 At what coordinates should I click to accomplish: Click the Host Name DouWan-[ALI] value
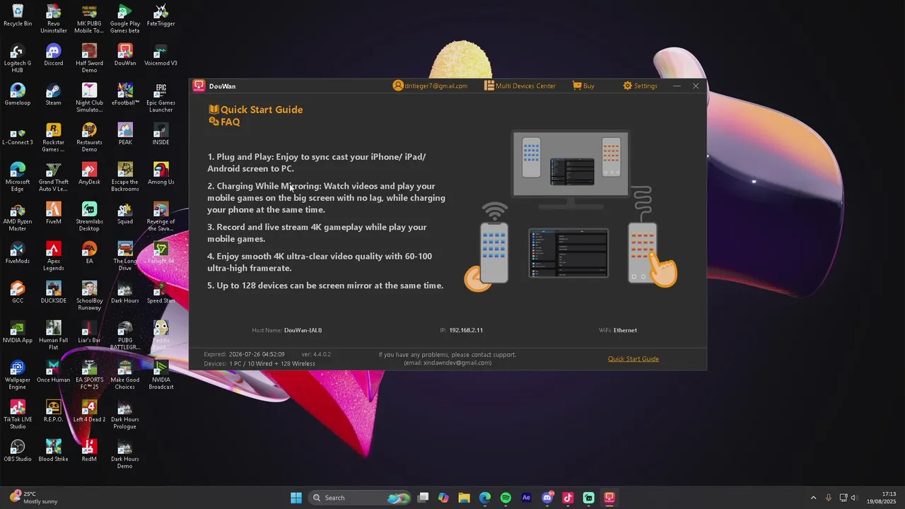point(303,330)
